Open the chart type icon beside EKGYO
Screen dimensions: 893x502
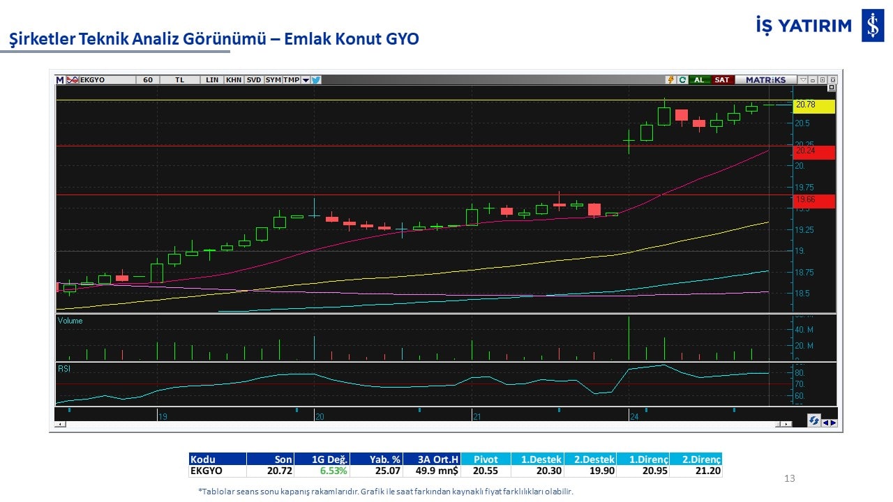73,80
